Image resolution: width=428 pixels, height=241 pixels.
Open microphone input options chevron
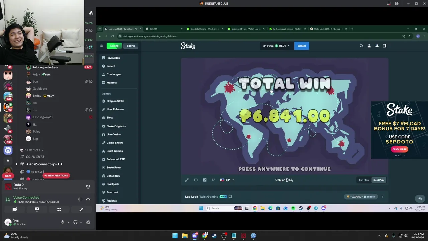pyautogui.click(x=68, y=222)
